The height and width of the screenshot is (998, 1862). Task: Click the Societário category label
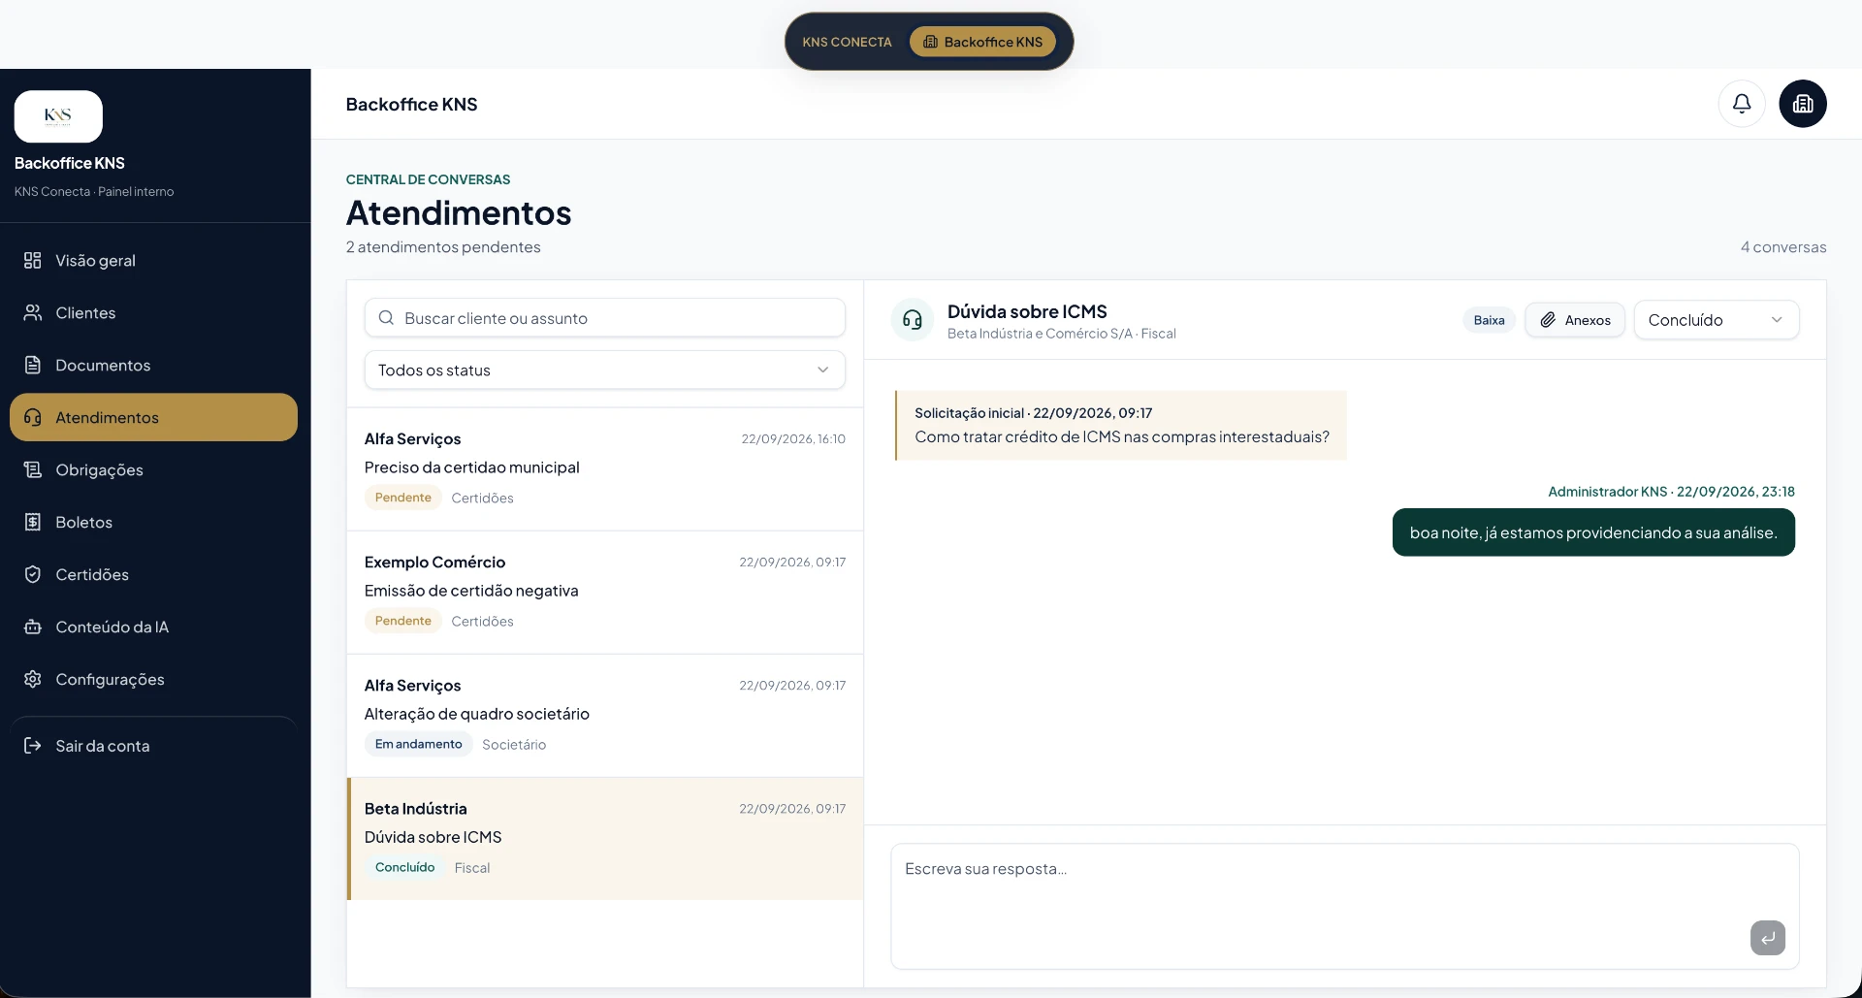[514, 744]
